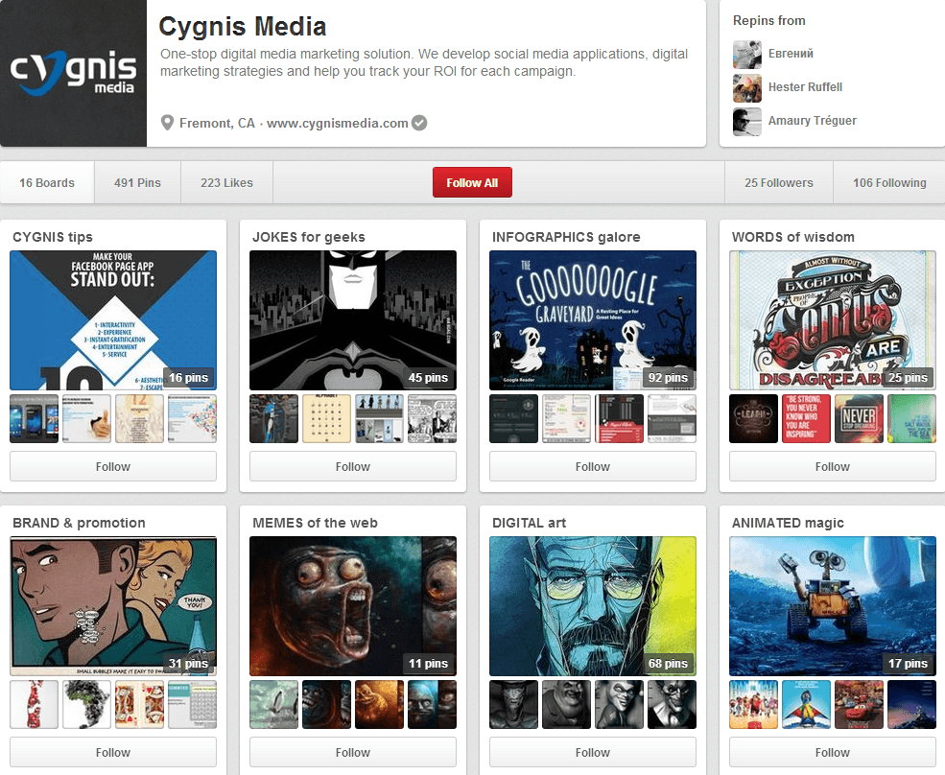Follow the ANIMATED magic board
Viewport: 945px width, 775px height.
(833, 752)
